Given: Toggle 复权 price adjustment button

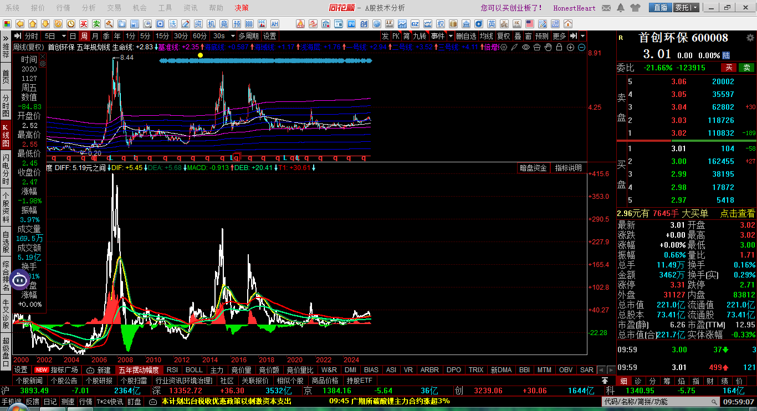Looking at the screenshot, I should [503, 36].
